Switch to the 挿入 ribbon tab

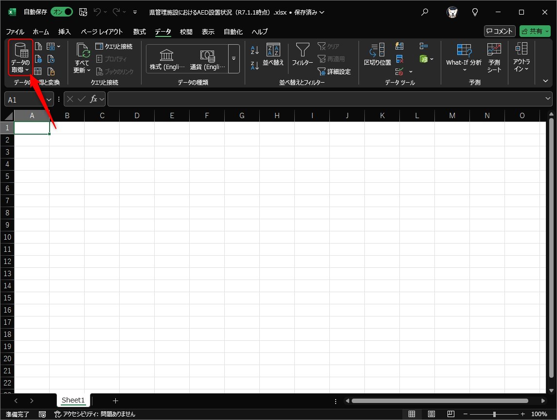tap(65, 32)
